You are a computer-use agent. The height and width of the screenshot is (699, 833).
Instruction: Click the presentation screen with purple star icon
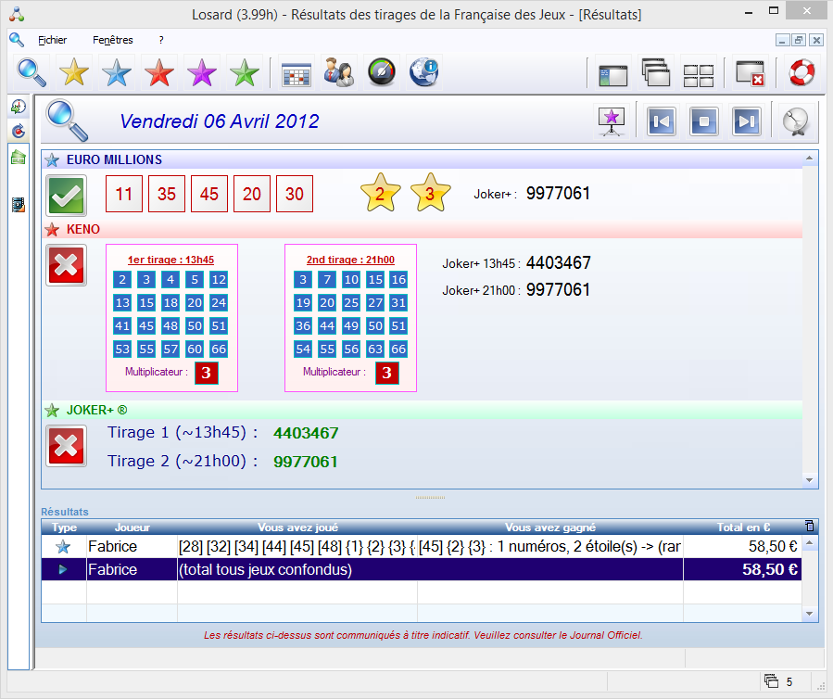click(611, 121)
